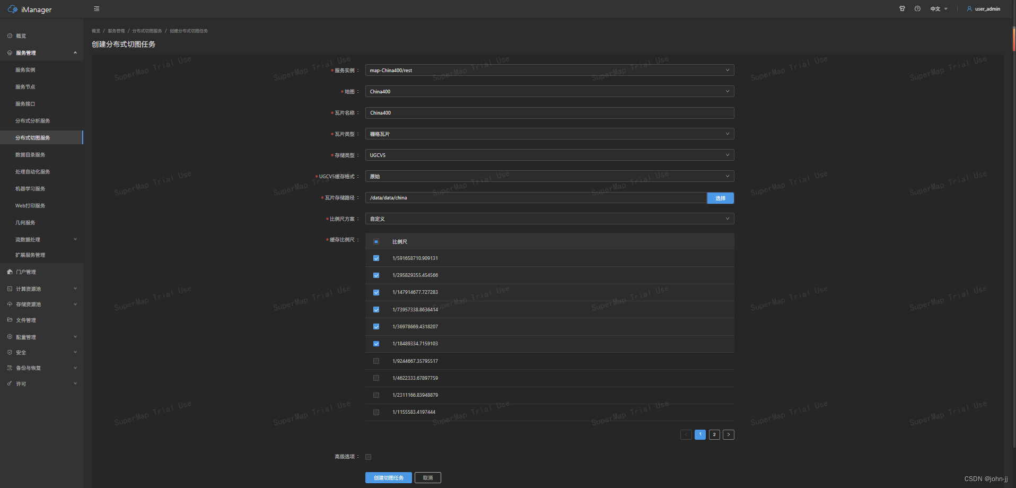Screen dimensions: 1016x488
Task: Click the 取消 cancel button
Action: pyautogui.click(x=428, y=478)
